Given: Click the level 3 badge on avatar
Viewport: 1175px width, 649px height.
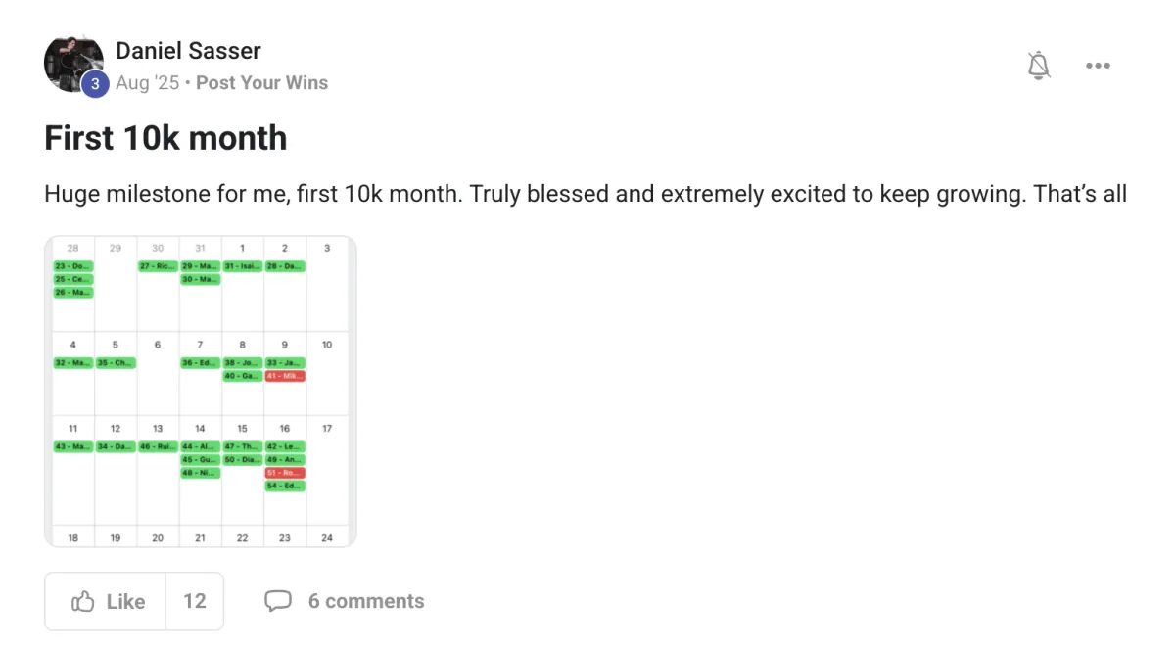Looking at the screenshot, I should point(94,84).
